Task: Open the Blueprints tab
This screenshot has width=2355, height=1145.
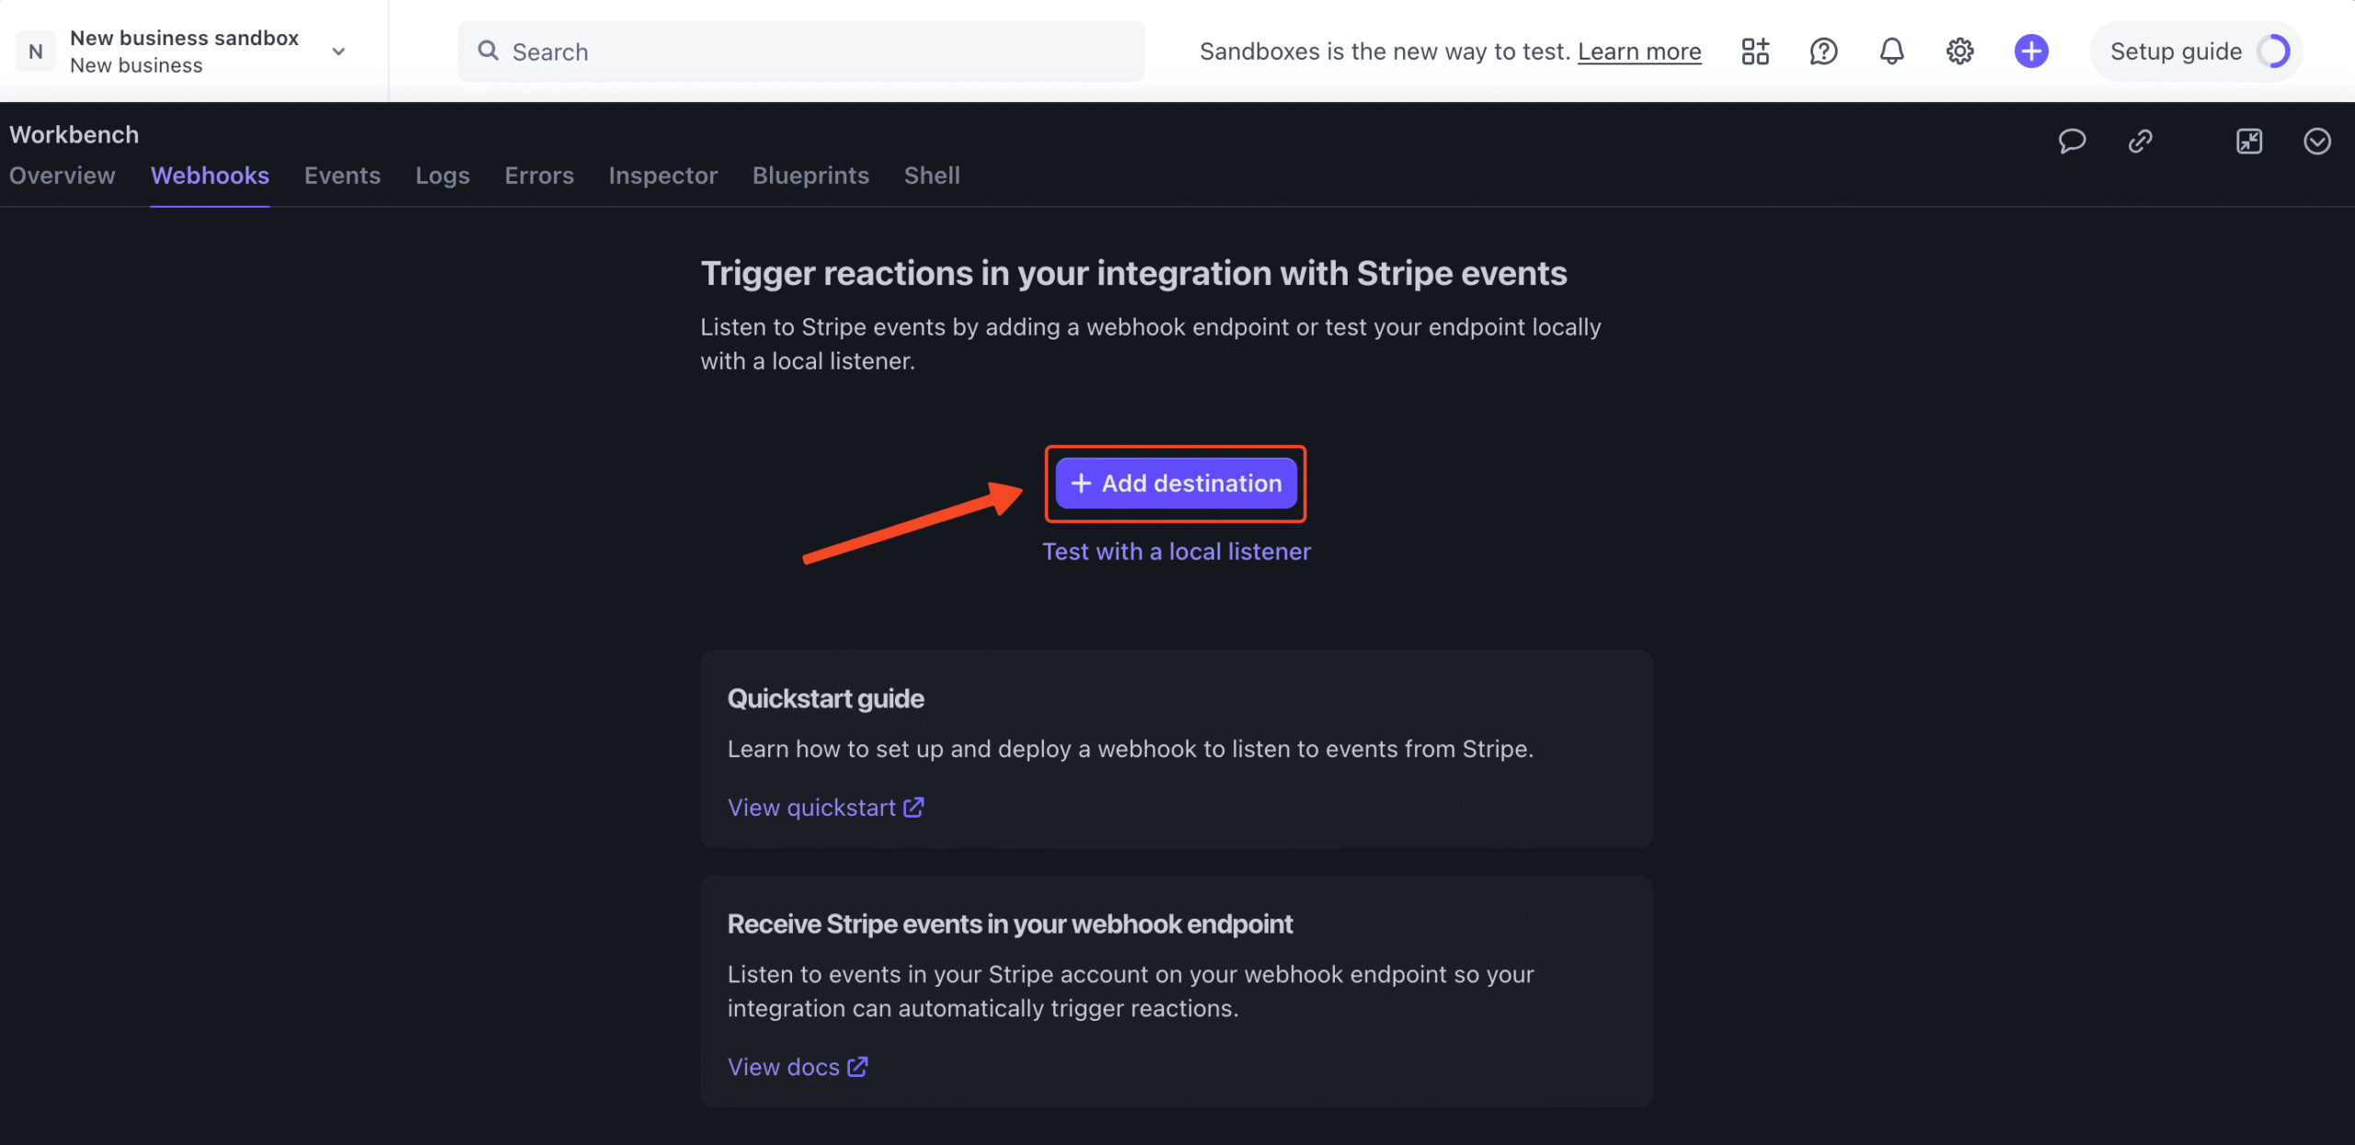Action: [810, 175]
